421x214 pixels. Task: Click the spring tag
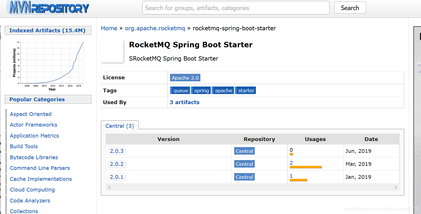[x=201, y=90]
